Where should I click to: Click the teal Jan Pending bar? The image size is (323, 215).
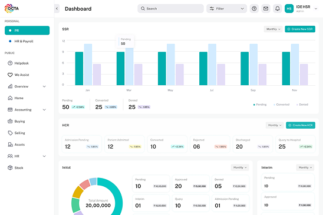[79, 68]
